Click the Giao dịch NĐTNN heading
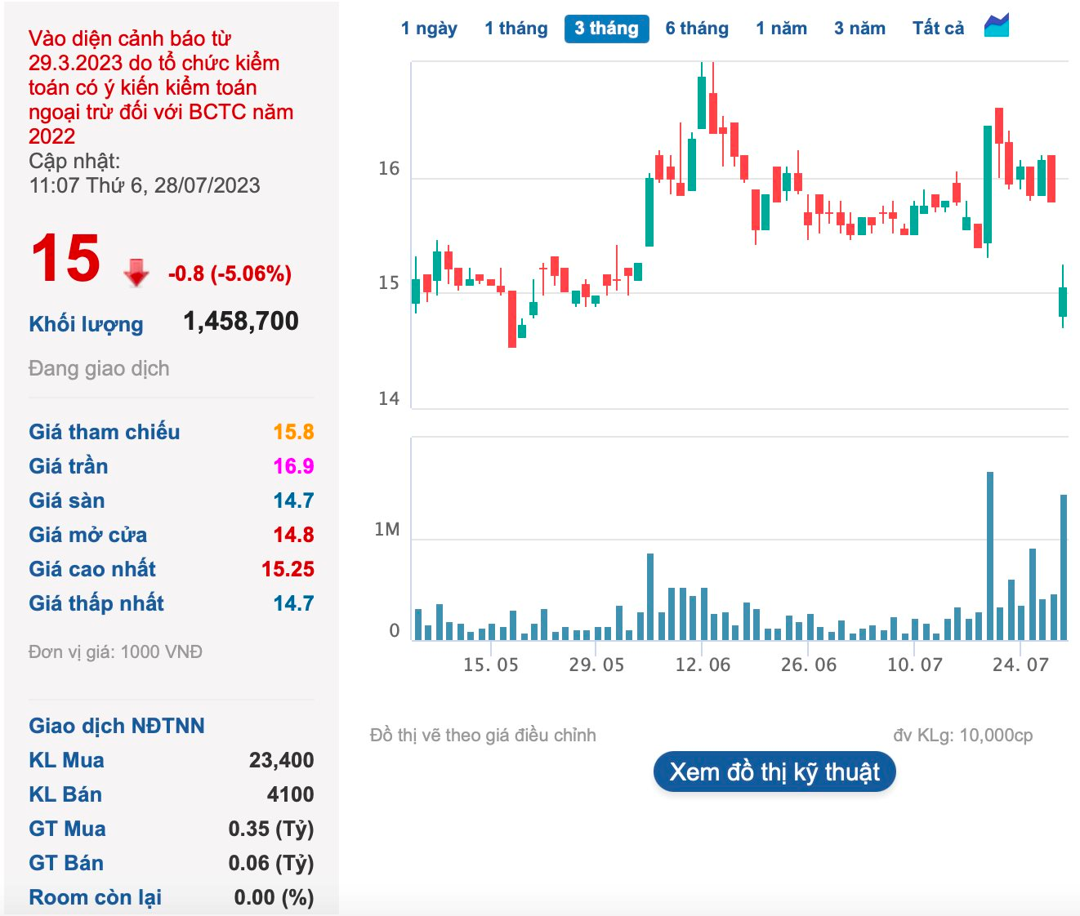1080x916 pixels. point(117,726)
